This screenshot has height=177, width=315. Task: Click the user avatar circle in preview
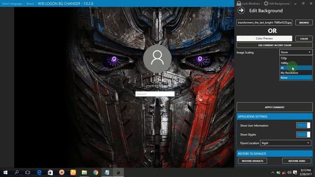pos(157,59)
